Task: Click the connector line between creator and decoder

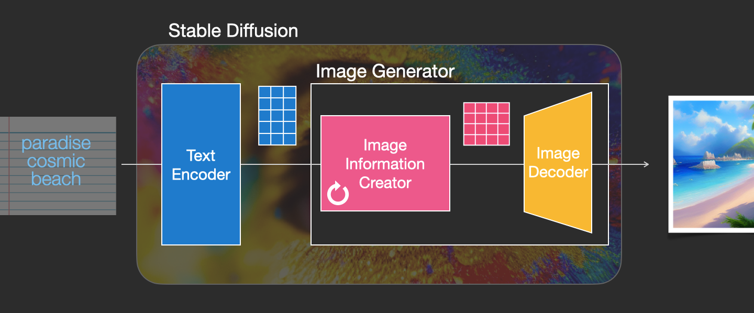Action: 487,164
